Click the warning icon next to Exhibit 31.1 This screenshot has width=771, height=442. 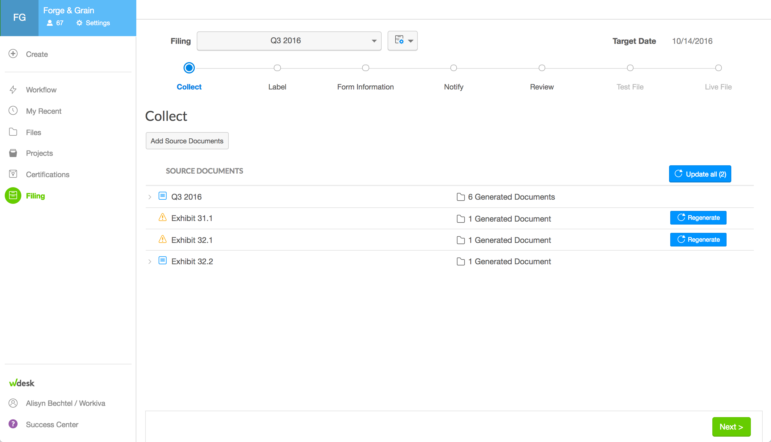[x=163, y=217]
